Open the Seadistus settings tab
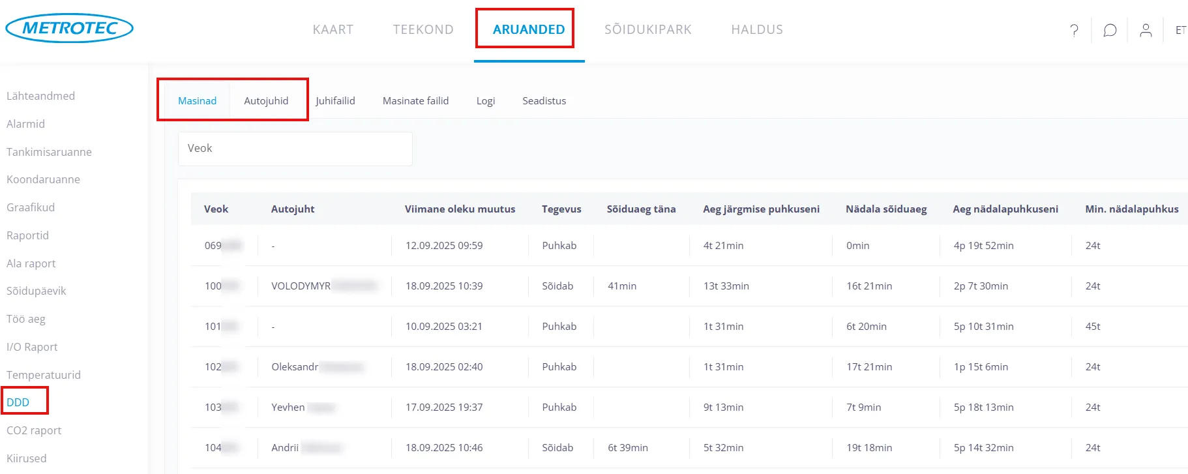The height and width of the screenshot is (474, 1188). coord(544,100)
